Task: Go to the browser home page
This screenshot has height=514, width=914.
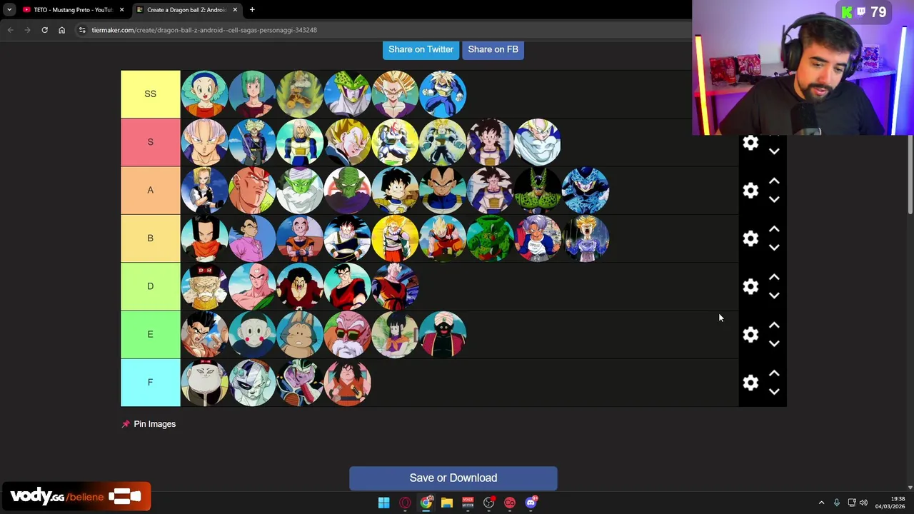Action: point(61,30)
